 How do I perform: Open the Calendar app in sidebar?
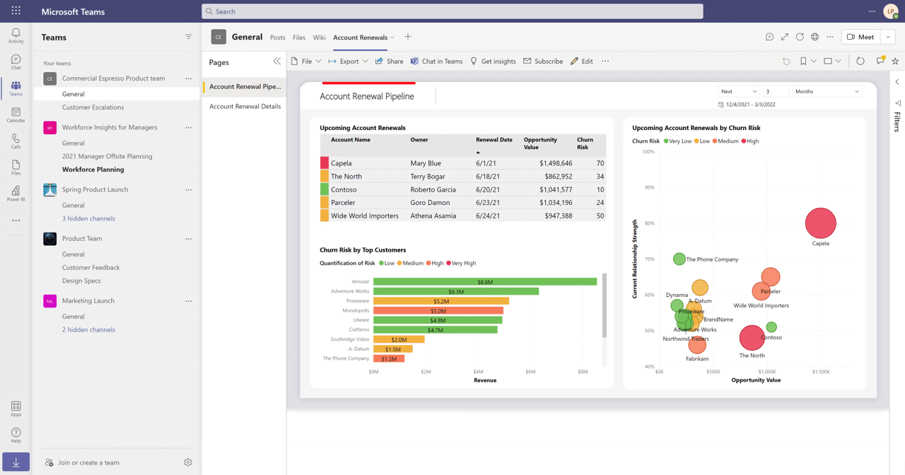coord(16,115)
